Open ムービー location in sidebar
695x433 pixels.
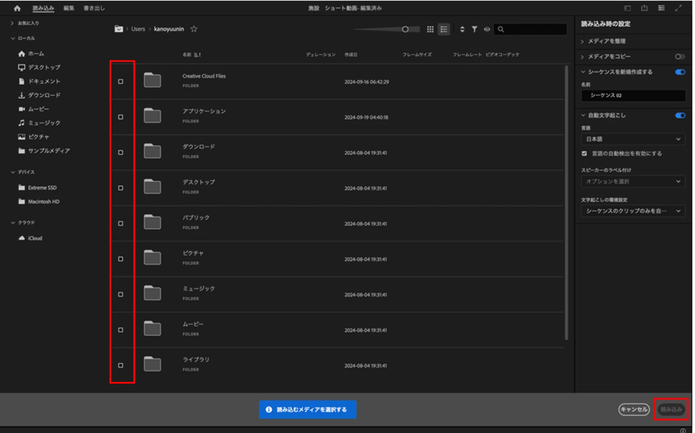[34, 109]
